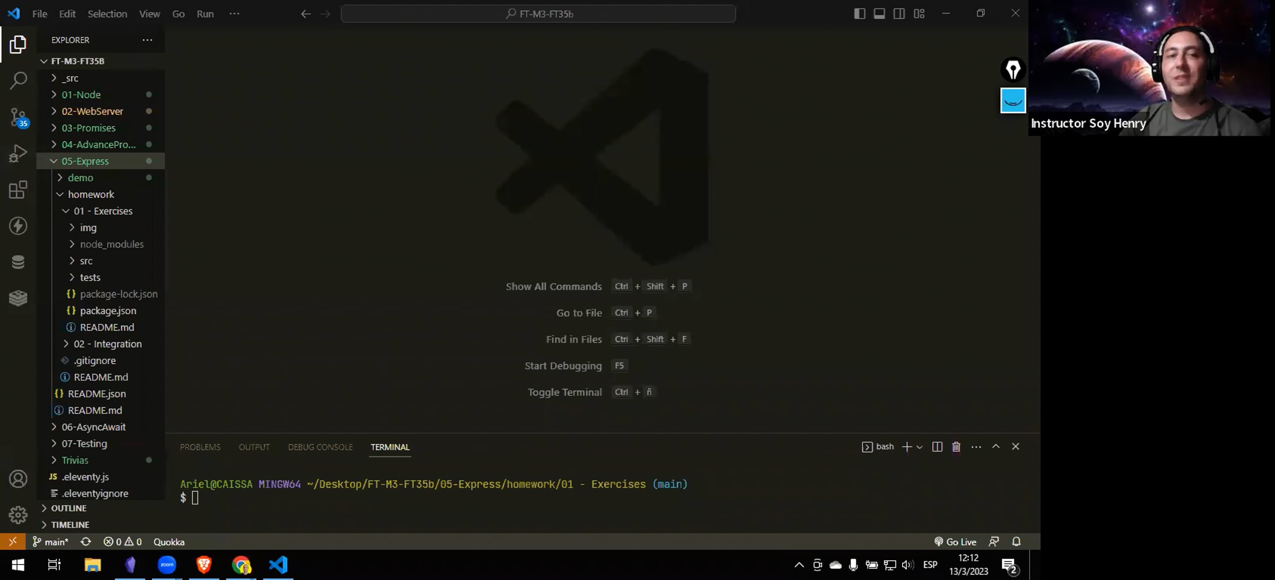
Task: Open Source Control view with 35 badge
Action: pos(18,117)
